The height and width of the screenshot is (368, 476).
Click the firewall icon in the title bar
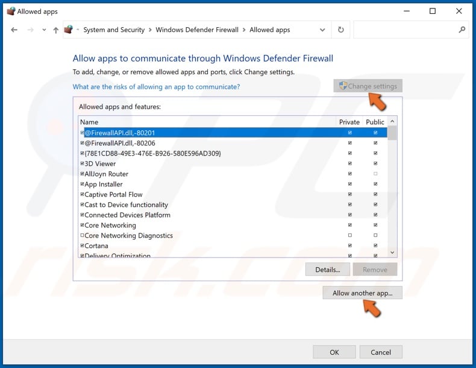(11, 11)
